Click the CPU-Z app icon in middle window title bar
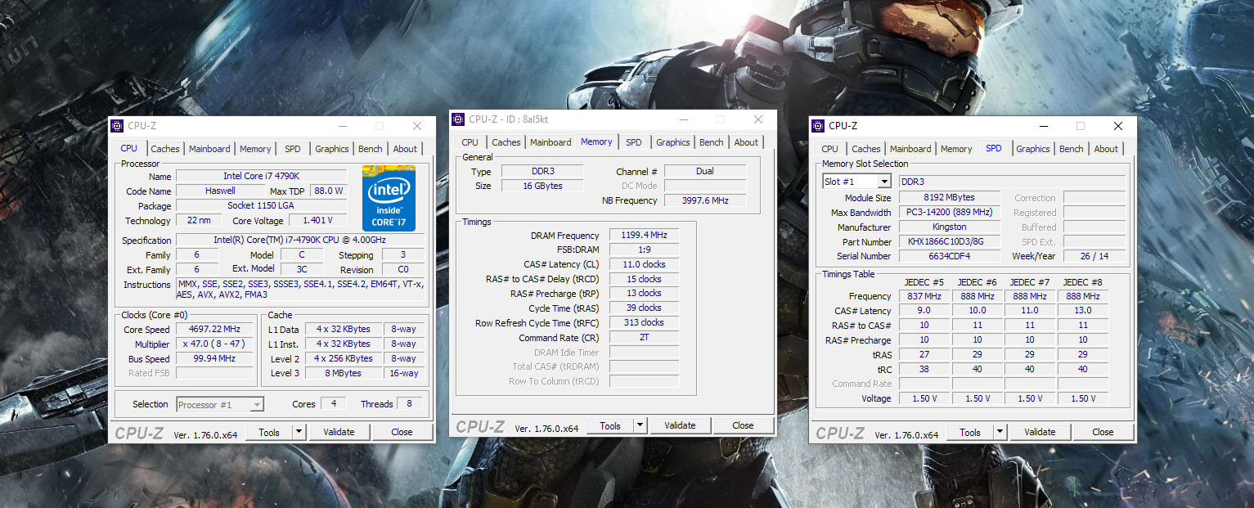1254x508 pixels. [x=459, y=119]
